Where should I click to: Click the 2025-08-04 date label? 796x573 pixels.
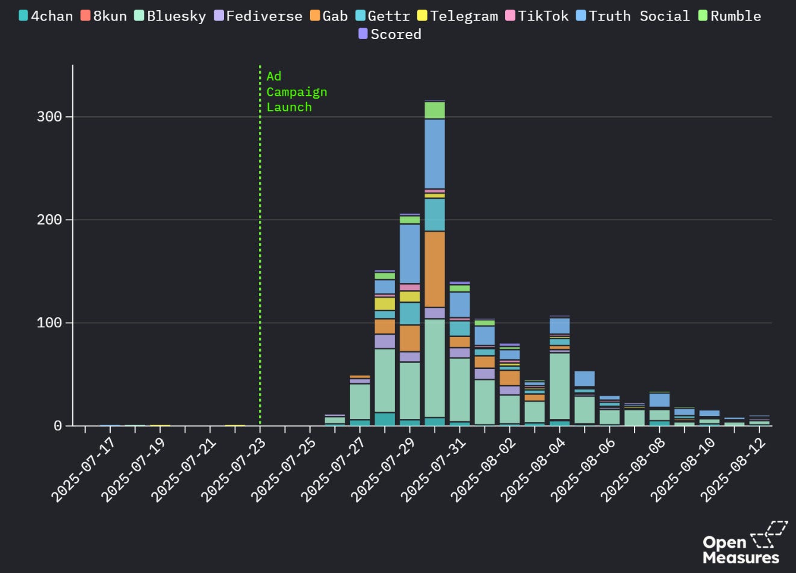pos(532,469)
